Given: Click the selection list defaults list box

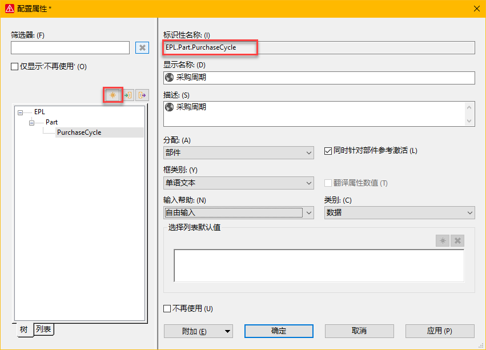Looking at the screenshot, I should (319, 265).
